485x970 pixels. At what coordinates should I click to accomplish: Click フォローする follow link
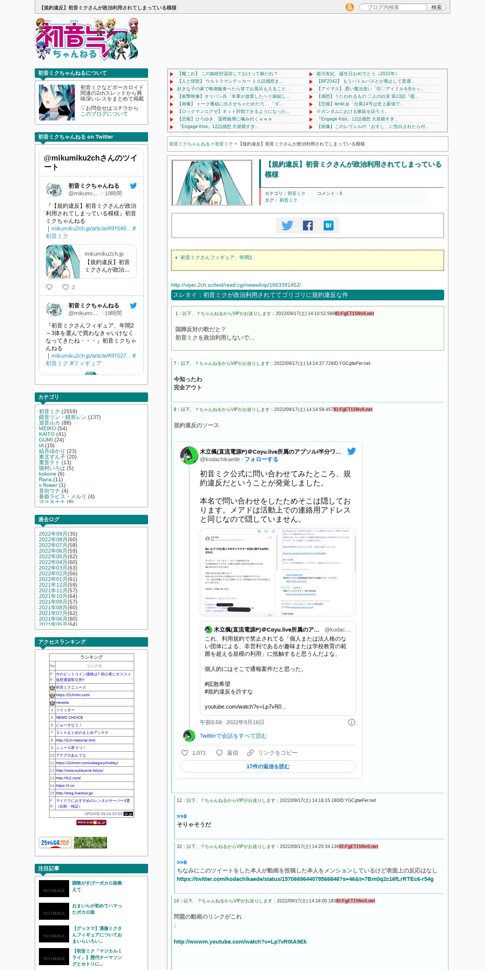click(x=261, y=459)
